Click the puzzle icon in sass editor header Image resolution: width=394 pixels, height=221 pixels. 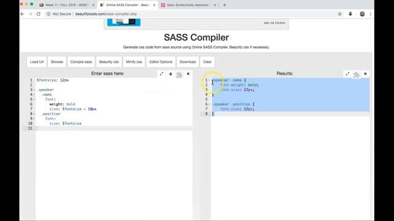tap(179, 74)
